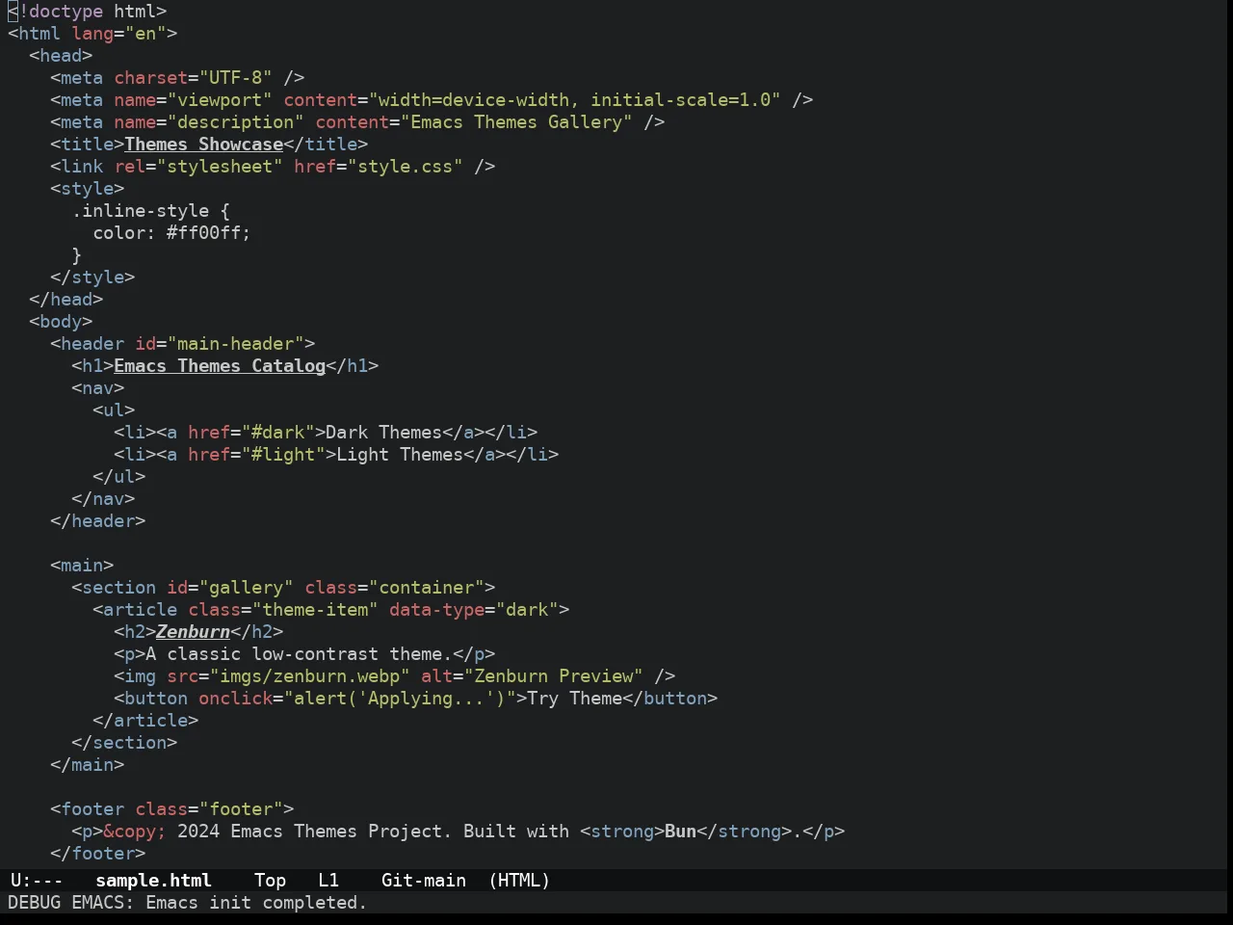Click the "#light" href value

pyautogui.click(x=283, y=454)
